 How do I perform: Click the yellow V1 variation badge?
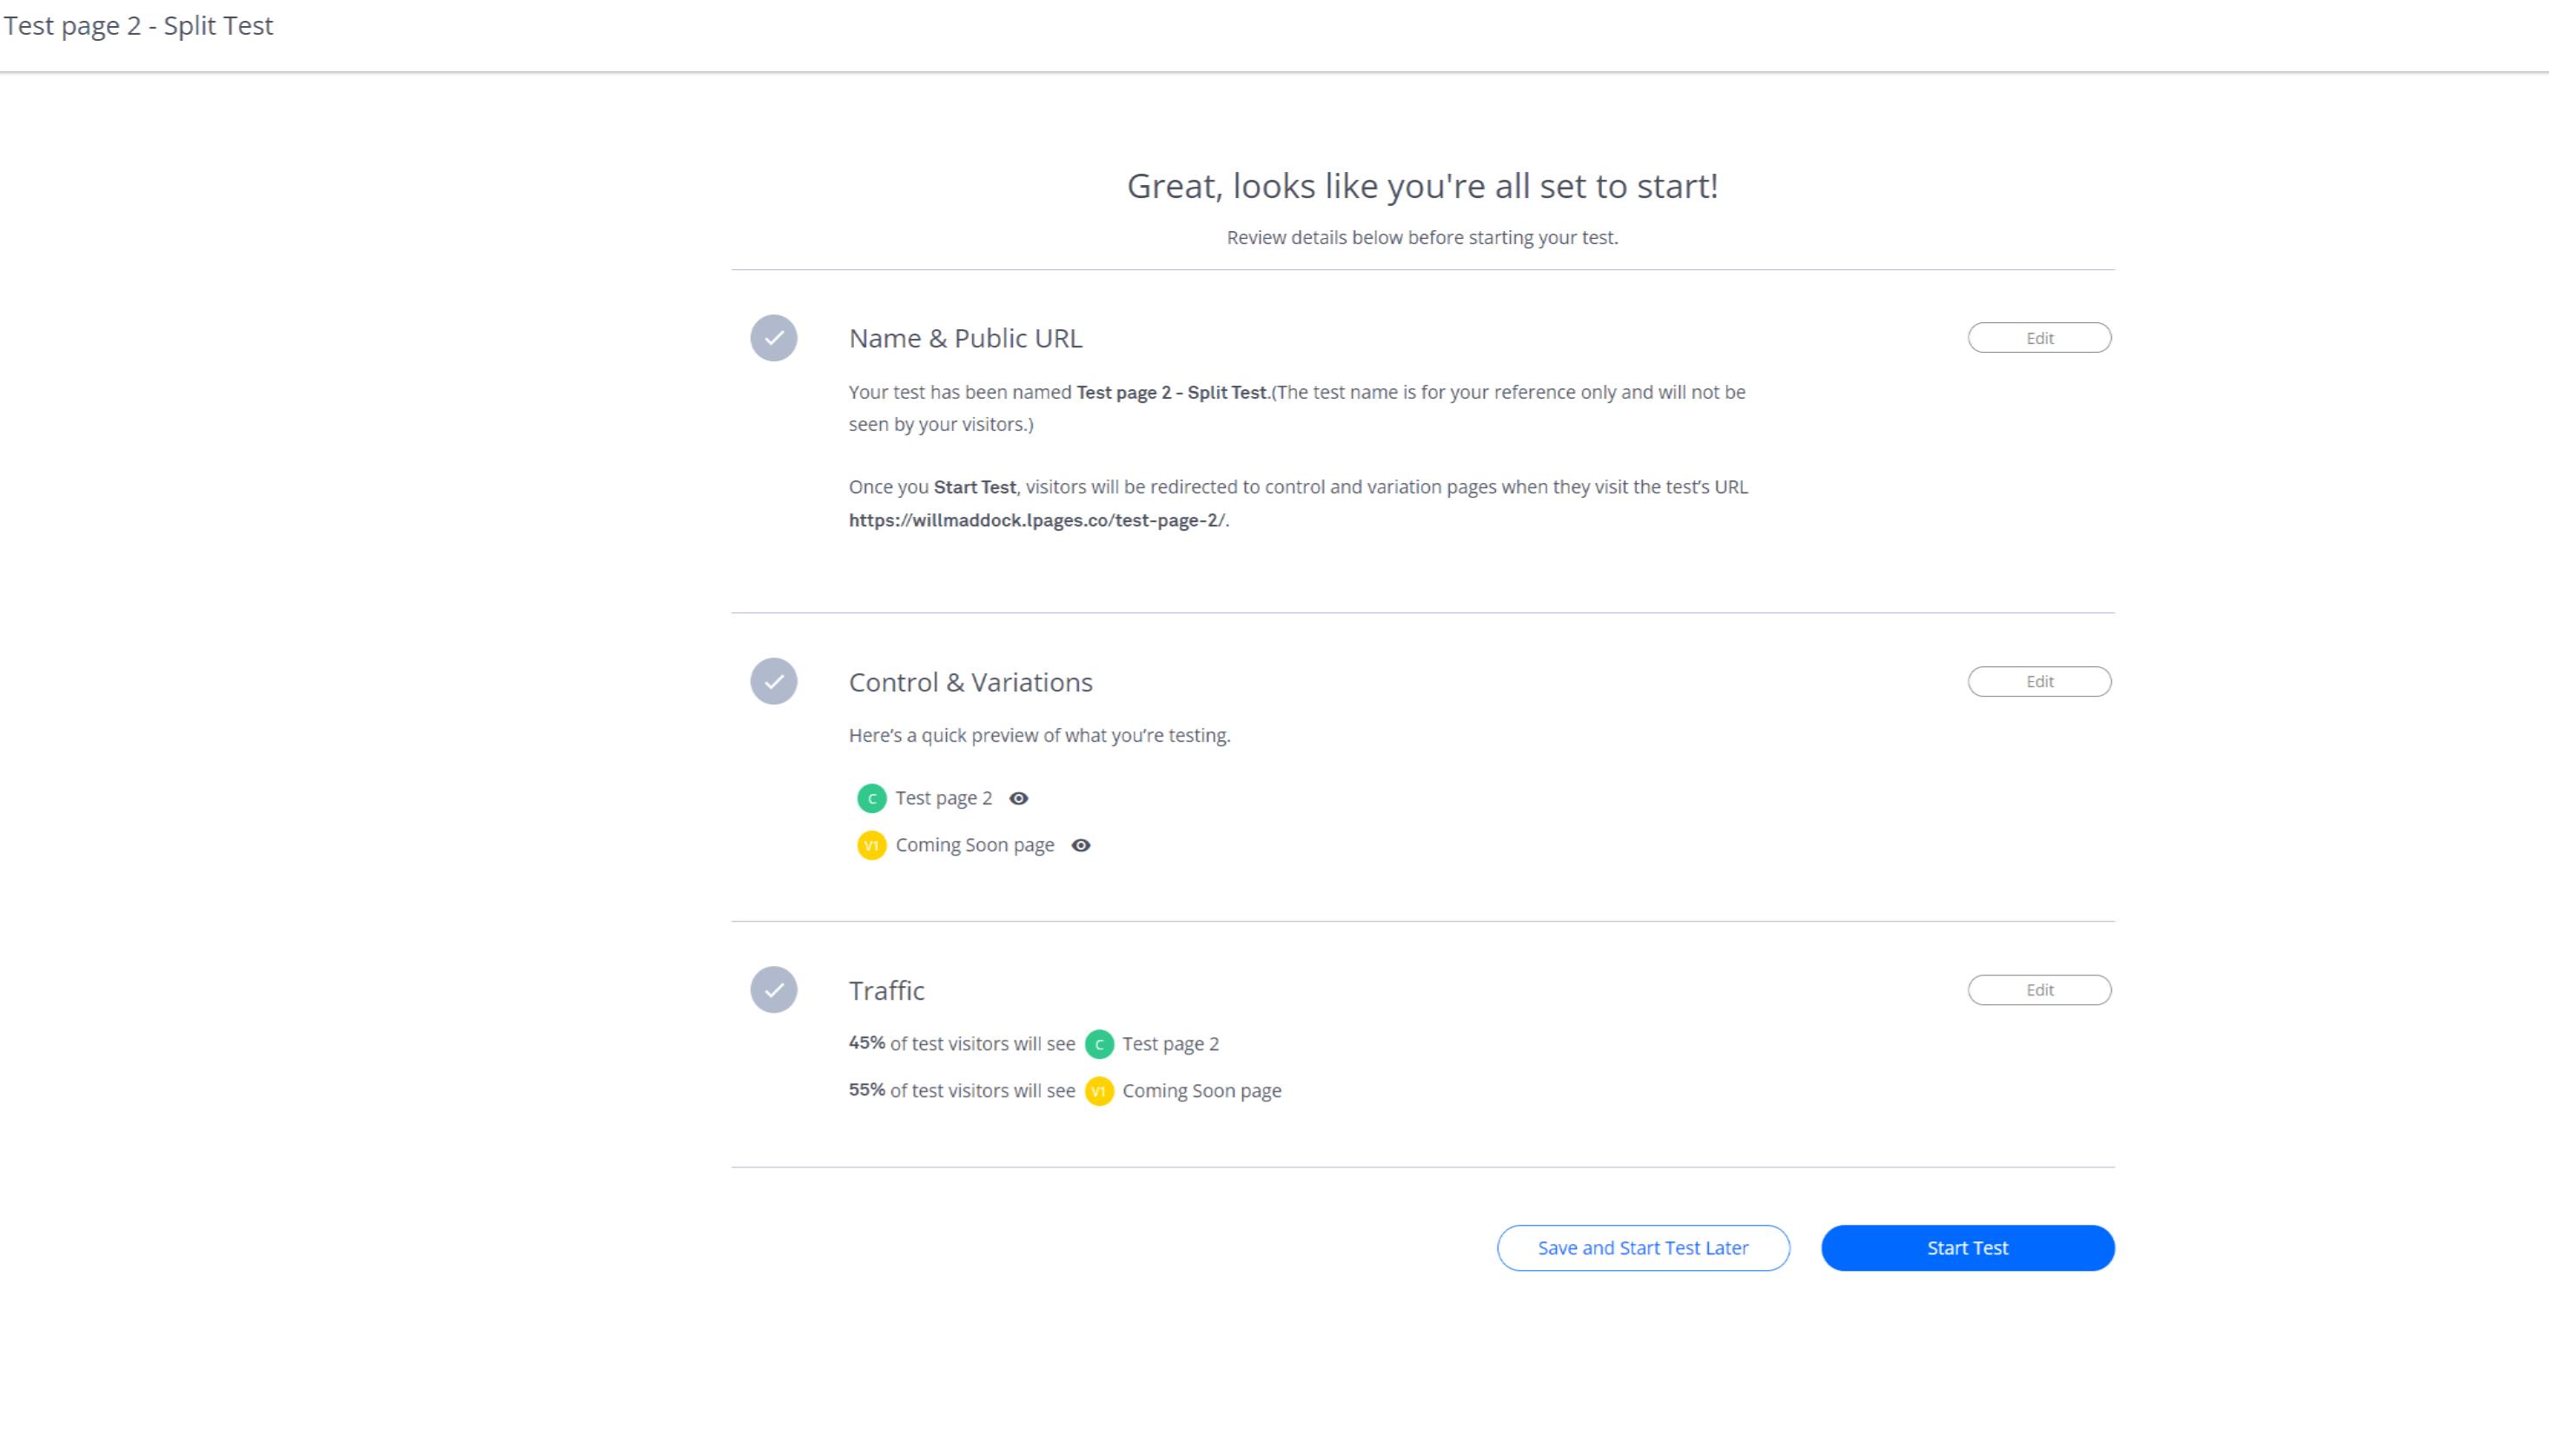pyautogui.click(x=871, y=845)
